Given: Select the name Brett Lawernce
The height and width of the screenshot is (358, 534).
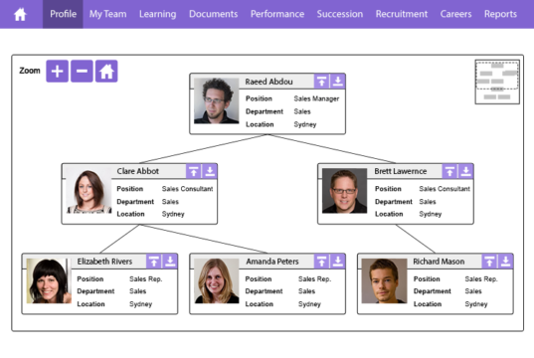Looking at the screenshot, I should [x=401, y=171].
